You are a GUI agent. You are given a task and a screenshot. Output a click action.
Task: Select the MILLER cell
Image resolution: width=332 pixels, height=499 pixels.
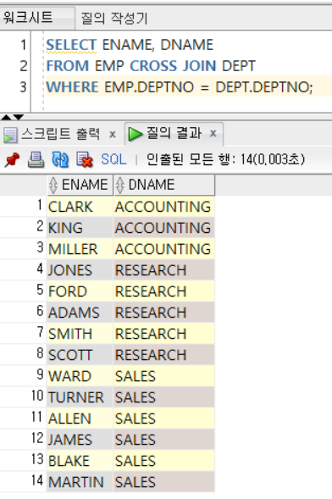point(80,249)
